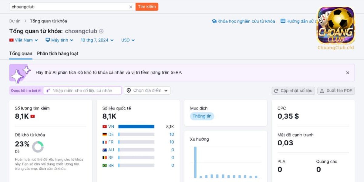Click the plus icon beside keyword "choangclub"
The width and height of the screenshot is (364, 182).
(101, 31)
